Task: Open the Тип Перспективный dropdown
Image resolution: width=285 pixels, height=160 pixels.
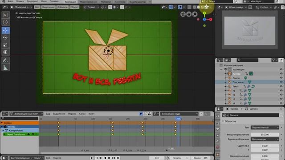Action: [265, 128]
